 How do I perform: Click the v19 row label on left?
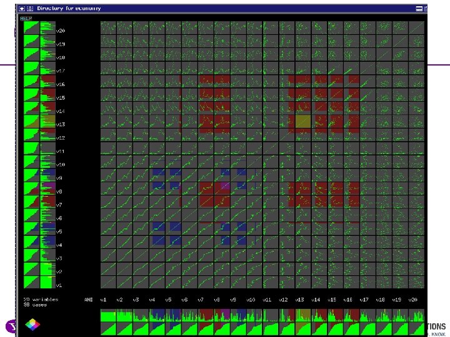pos(60,44)
